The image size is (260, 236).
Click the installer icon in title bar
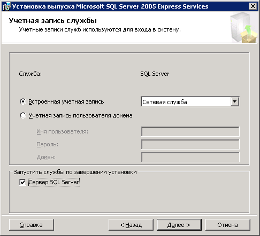[x=7, y=6]
